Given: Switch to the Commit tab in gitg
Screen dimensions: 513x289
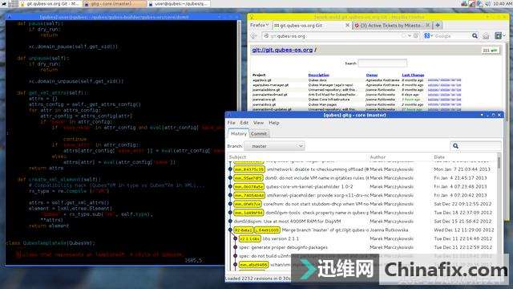Looking at the screenshot, I should tap(259, 134).
